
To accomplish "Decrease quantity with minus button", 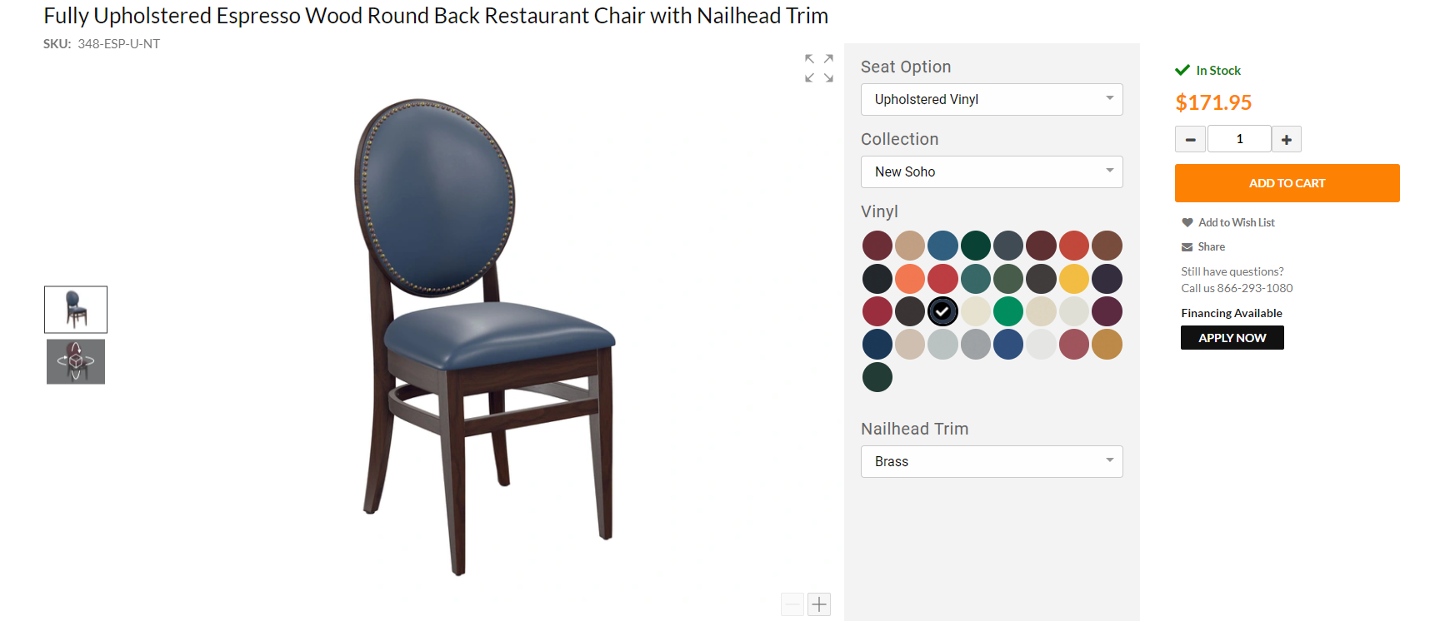I will click(x=1190, y=139).
